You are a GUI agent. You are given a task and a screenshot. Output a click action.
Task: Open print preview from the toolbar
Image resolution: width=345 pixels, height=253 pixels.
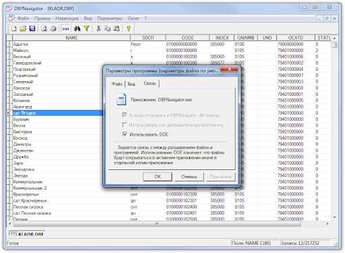coord(44,28)
